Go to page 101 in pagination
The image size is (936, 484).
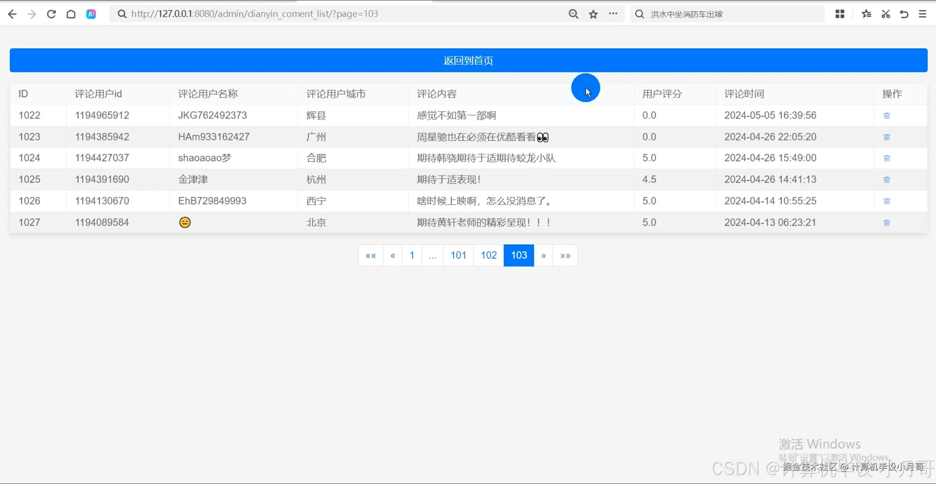(458, 255)
